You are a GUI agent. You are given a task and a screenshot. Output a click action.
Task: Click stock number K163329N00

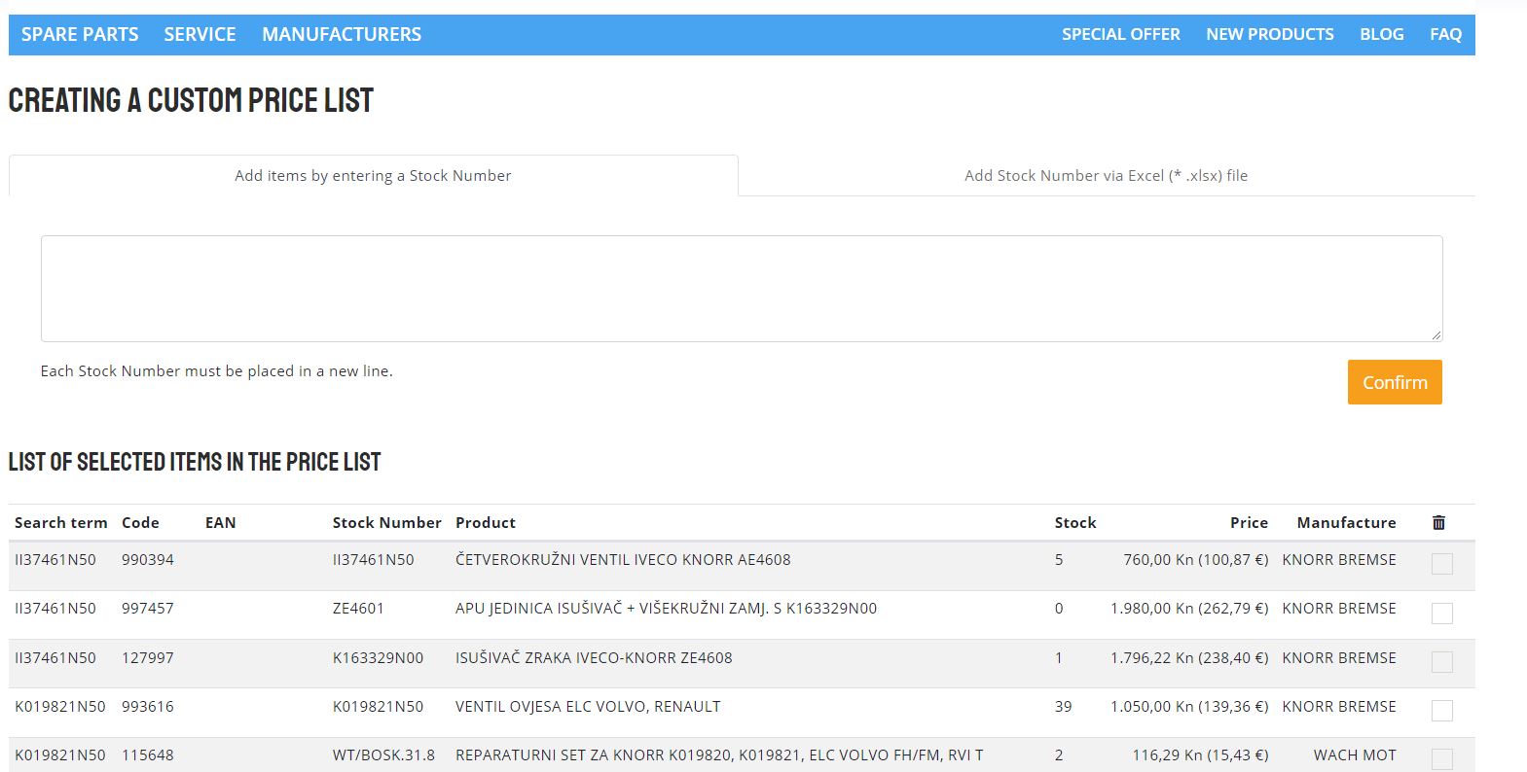click(x=379, y=658)
